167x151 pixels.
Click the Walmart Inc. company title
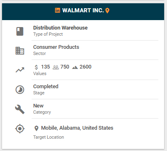(x=83, y=10)
